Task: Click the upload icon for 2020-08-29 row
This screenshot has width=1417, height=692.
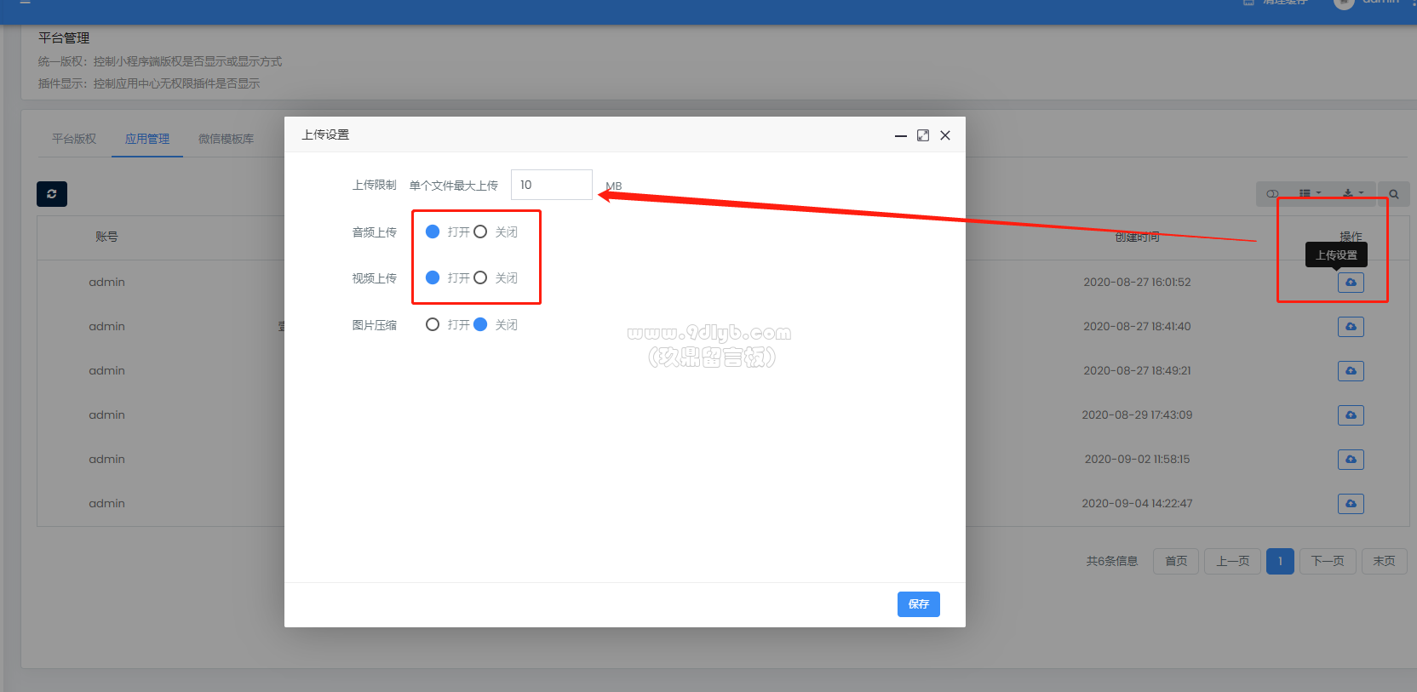Action: (x=1351, y=415)
